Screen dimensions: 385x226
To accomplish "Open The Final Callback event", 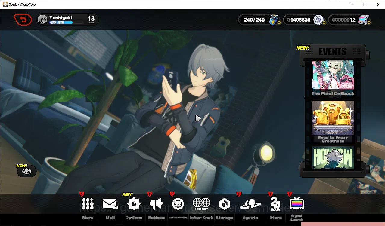I will [x=333, y=78].
